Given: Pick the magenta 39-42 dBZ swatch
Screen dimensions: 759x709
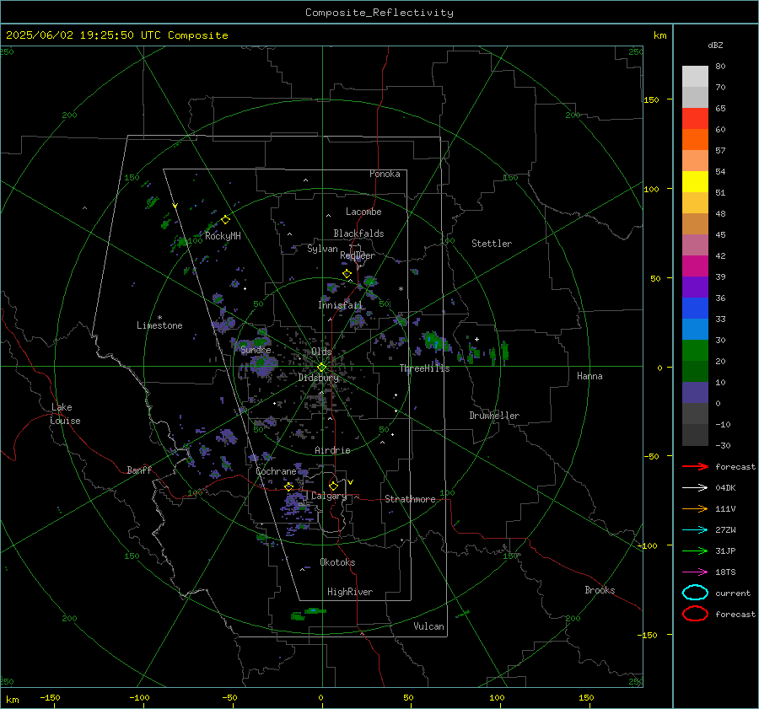Looking at the screenshot, I should pos(695,266).
